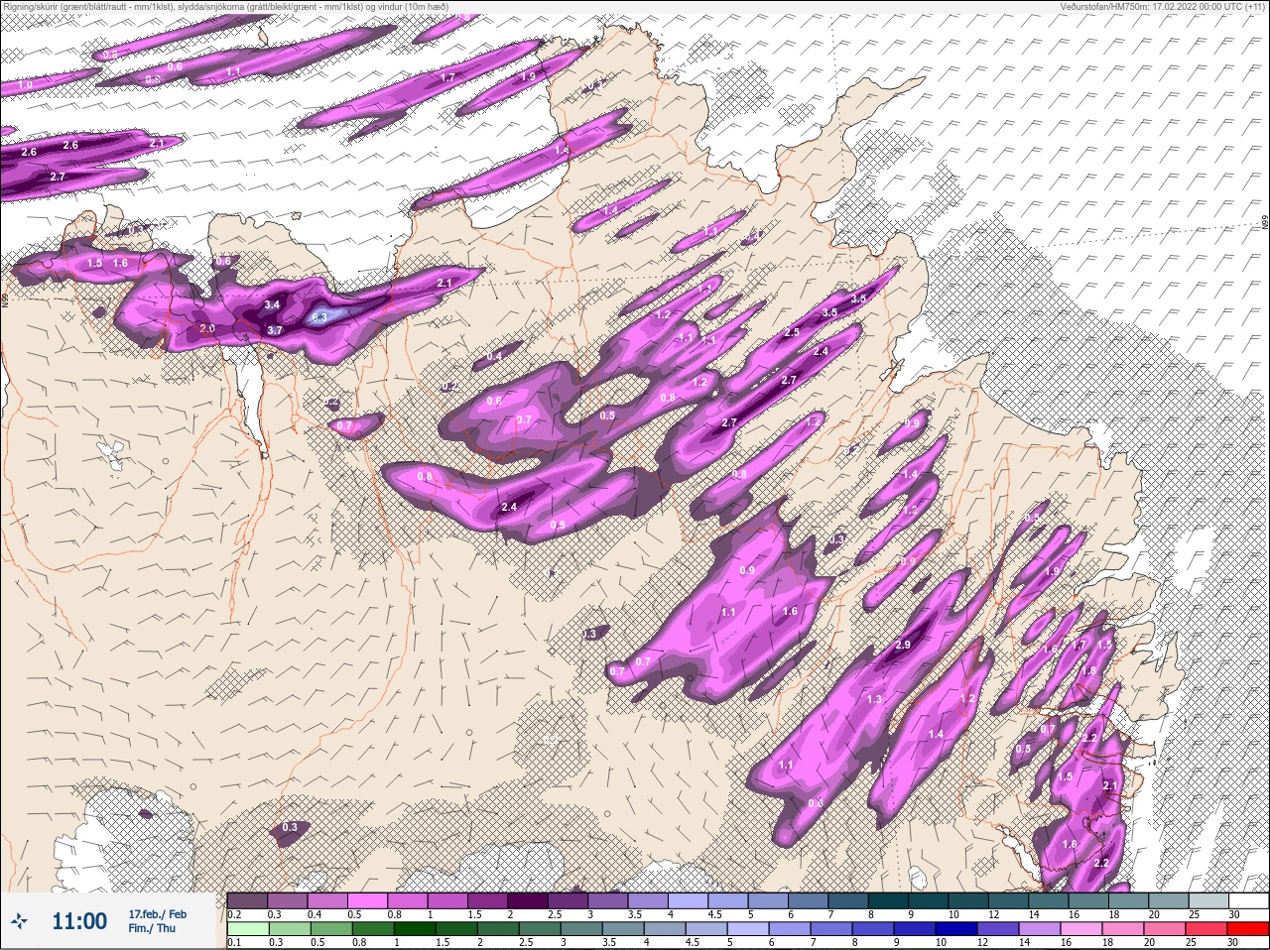The image size is (1270, 950).
Task: Click the pinwheel logo beside the 11:00 time
Action: click(18, 921)
